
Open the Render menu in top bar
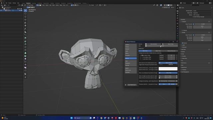click(x=10, y=3)
